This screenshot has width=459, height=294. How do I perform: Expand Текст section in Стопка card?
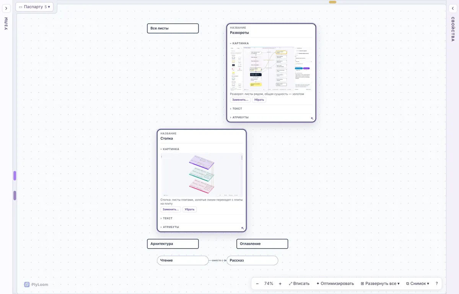click(166, 218)
